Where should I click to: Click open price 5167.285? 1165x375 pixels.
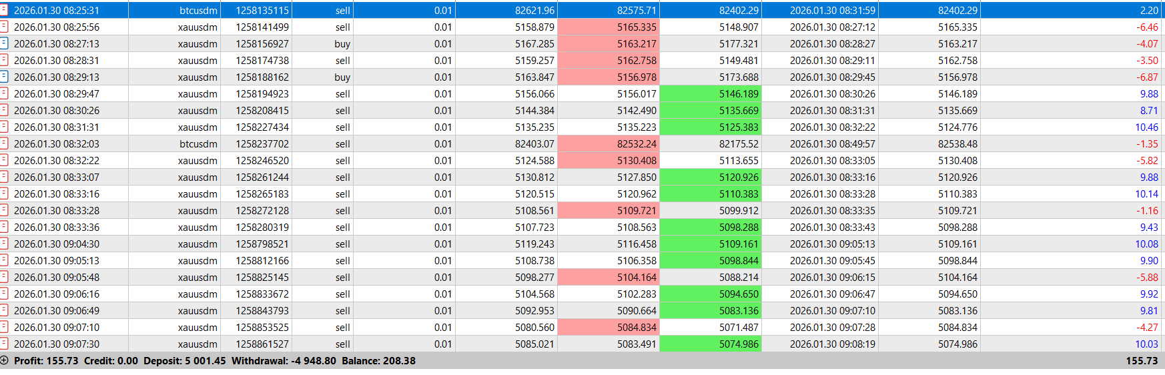(534, 44)
